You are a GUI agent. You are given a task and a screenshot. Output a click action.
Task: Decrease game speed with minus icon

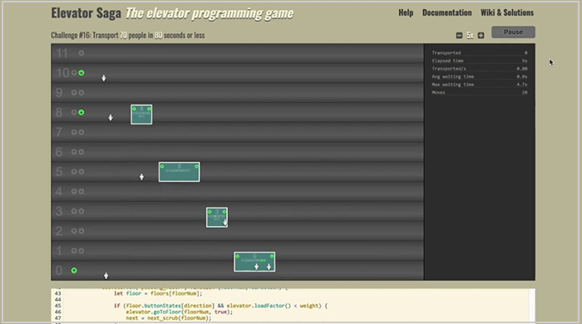(459, 35)
